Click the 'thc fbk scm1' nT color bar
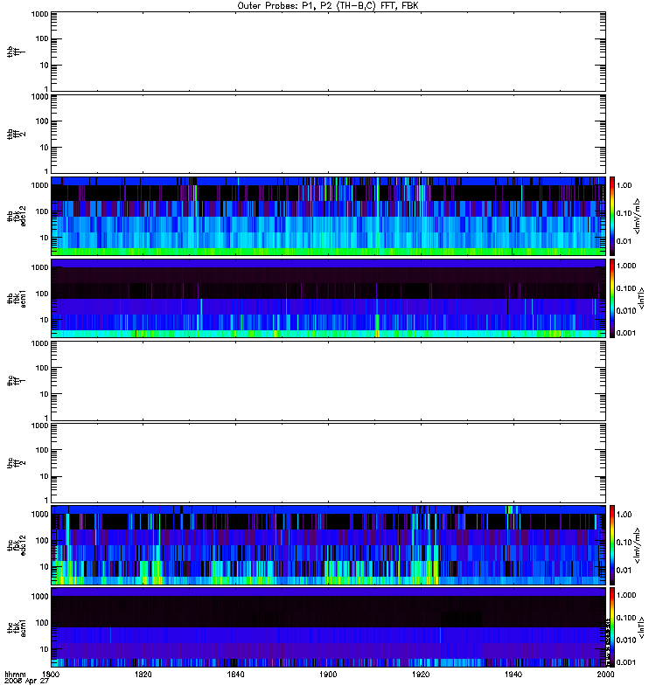The width and height of the screenshot is (656, 699). point(612,627)
